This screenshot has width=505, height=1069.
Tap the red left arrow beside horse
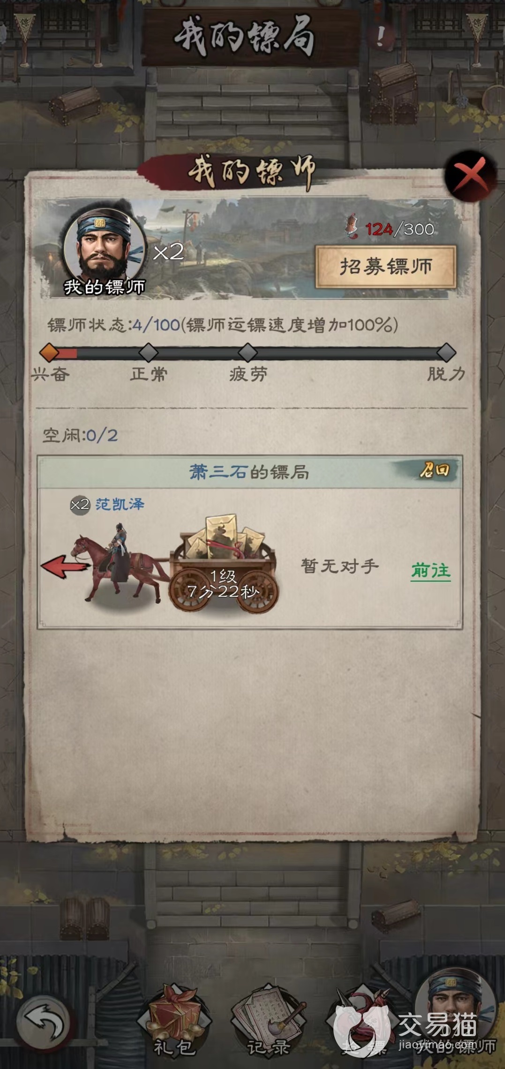(65, 565)
